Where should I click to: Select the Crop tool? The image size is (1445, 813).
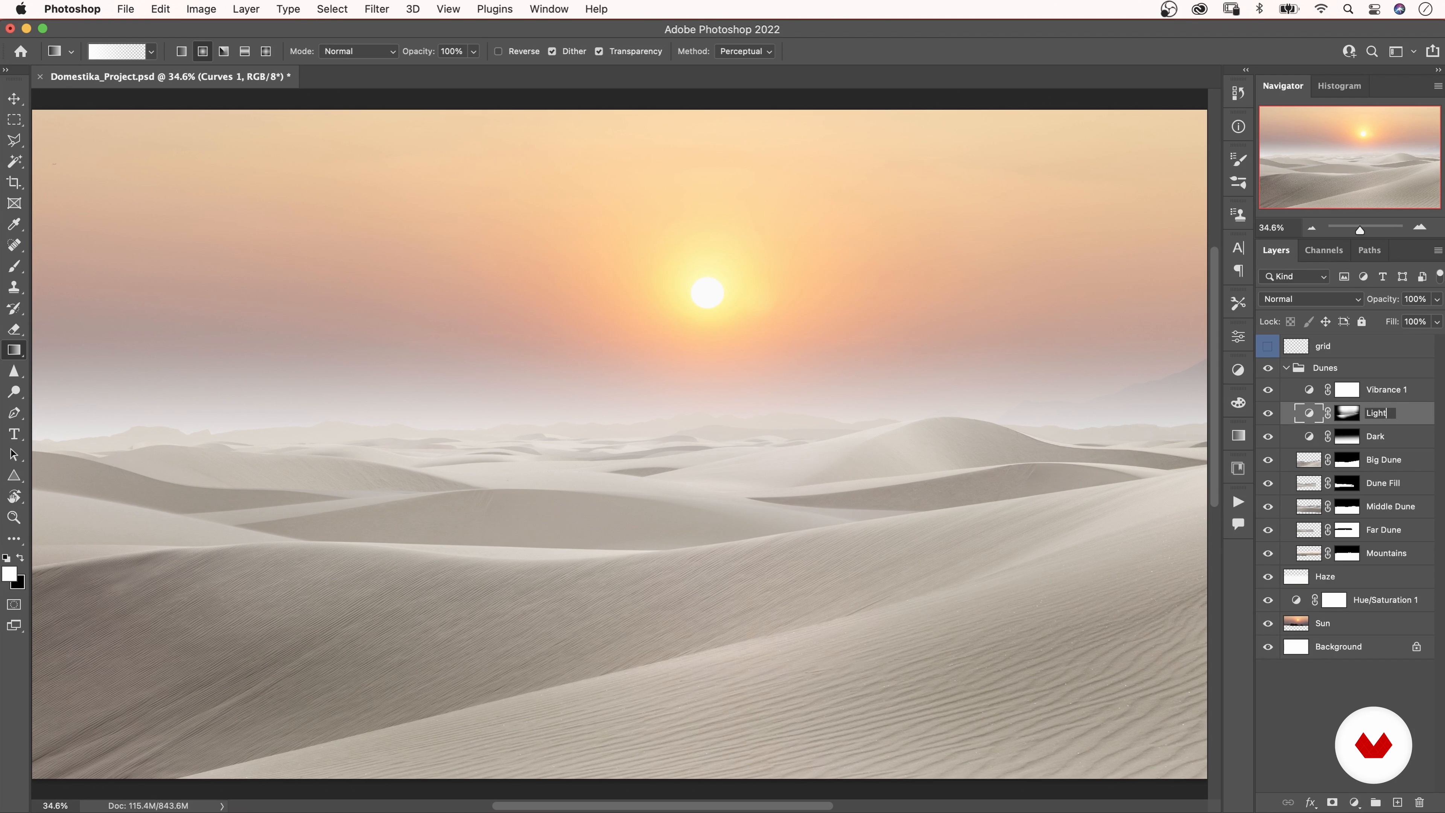click(14, 182)
